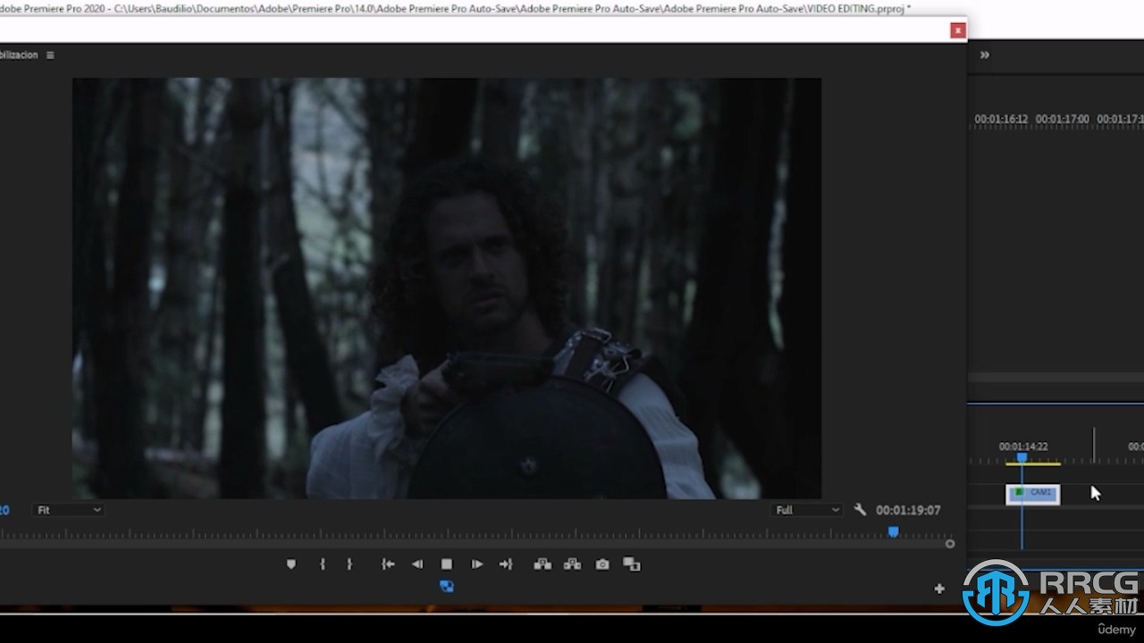The image size is (1144, 643).
Task: Click the Lift button
Action: coord(543,564)
